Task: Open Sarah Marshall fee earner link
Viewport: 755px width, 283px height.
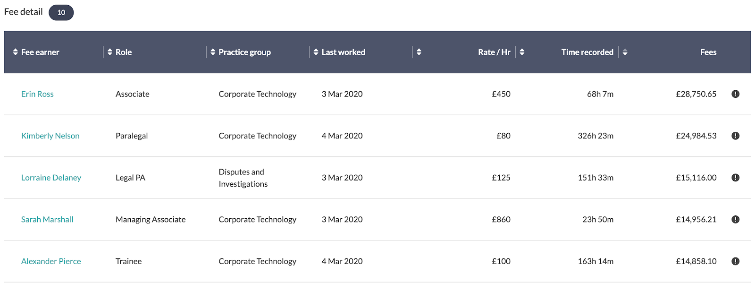Action: point(47,219)
